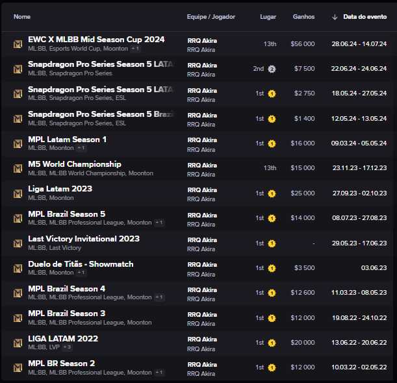Open bold RRQ Akira team in MPL Brazil Season 3 row
The width and height of the screenshot is (397, 383).
pyautogui.click(x=202, y=315)
